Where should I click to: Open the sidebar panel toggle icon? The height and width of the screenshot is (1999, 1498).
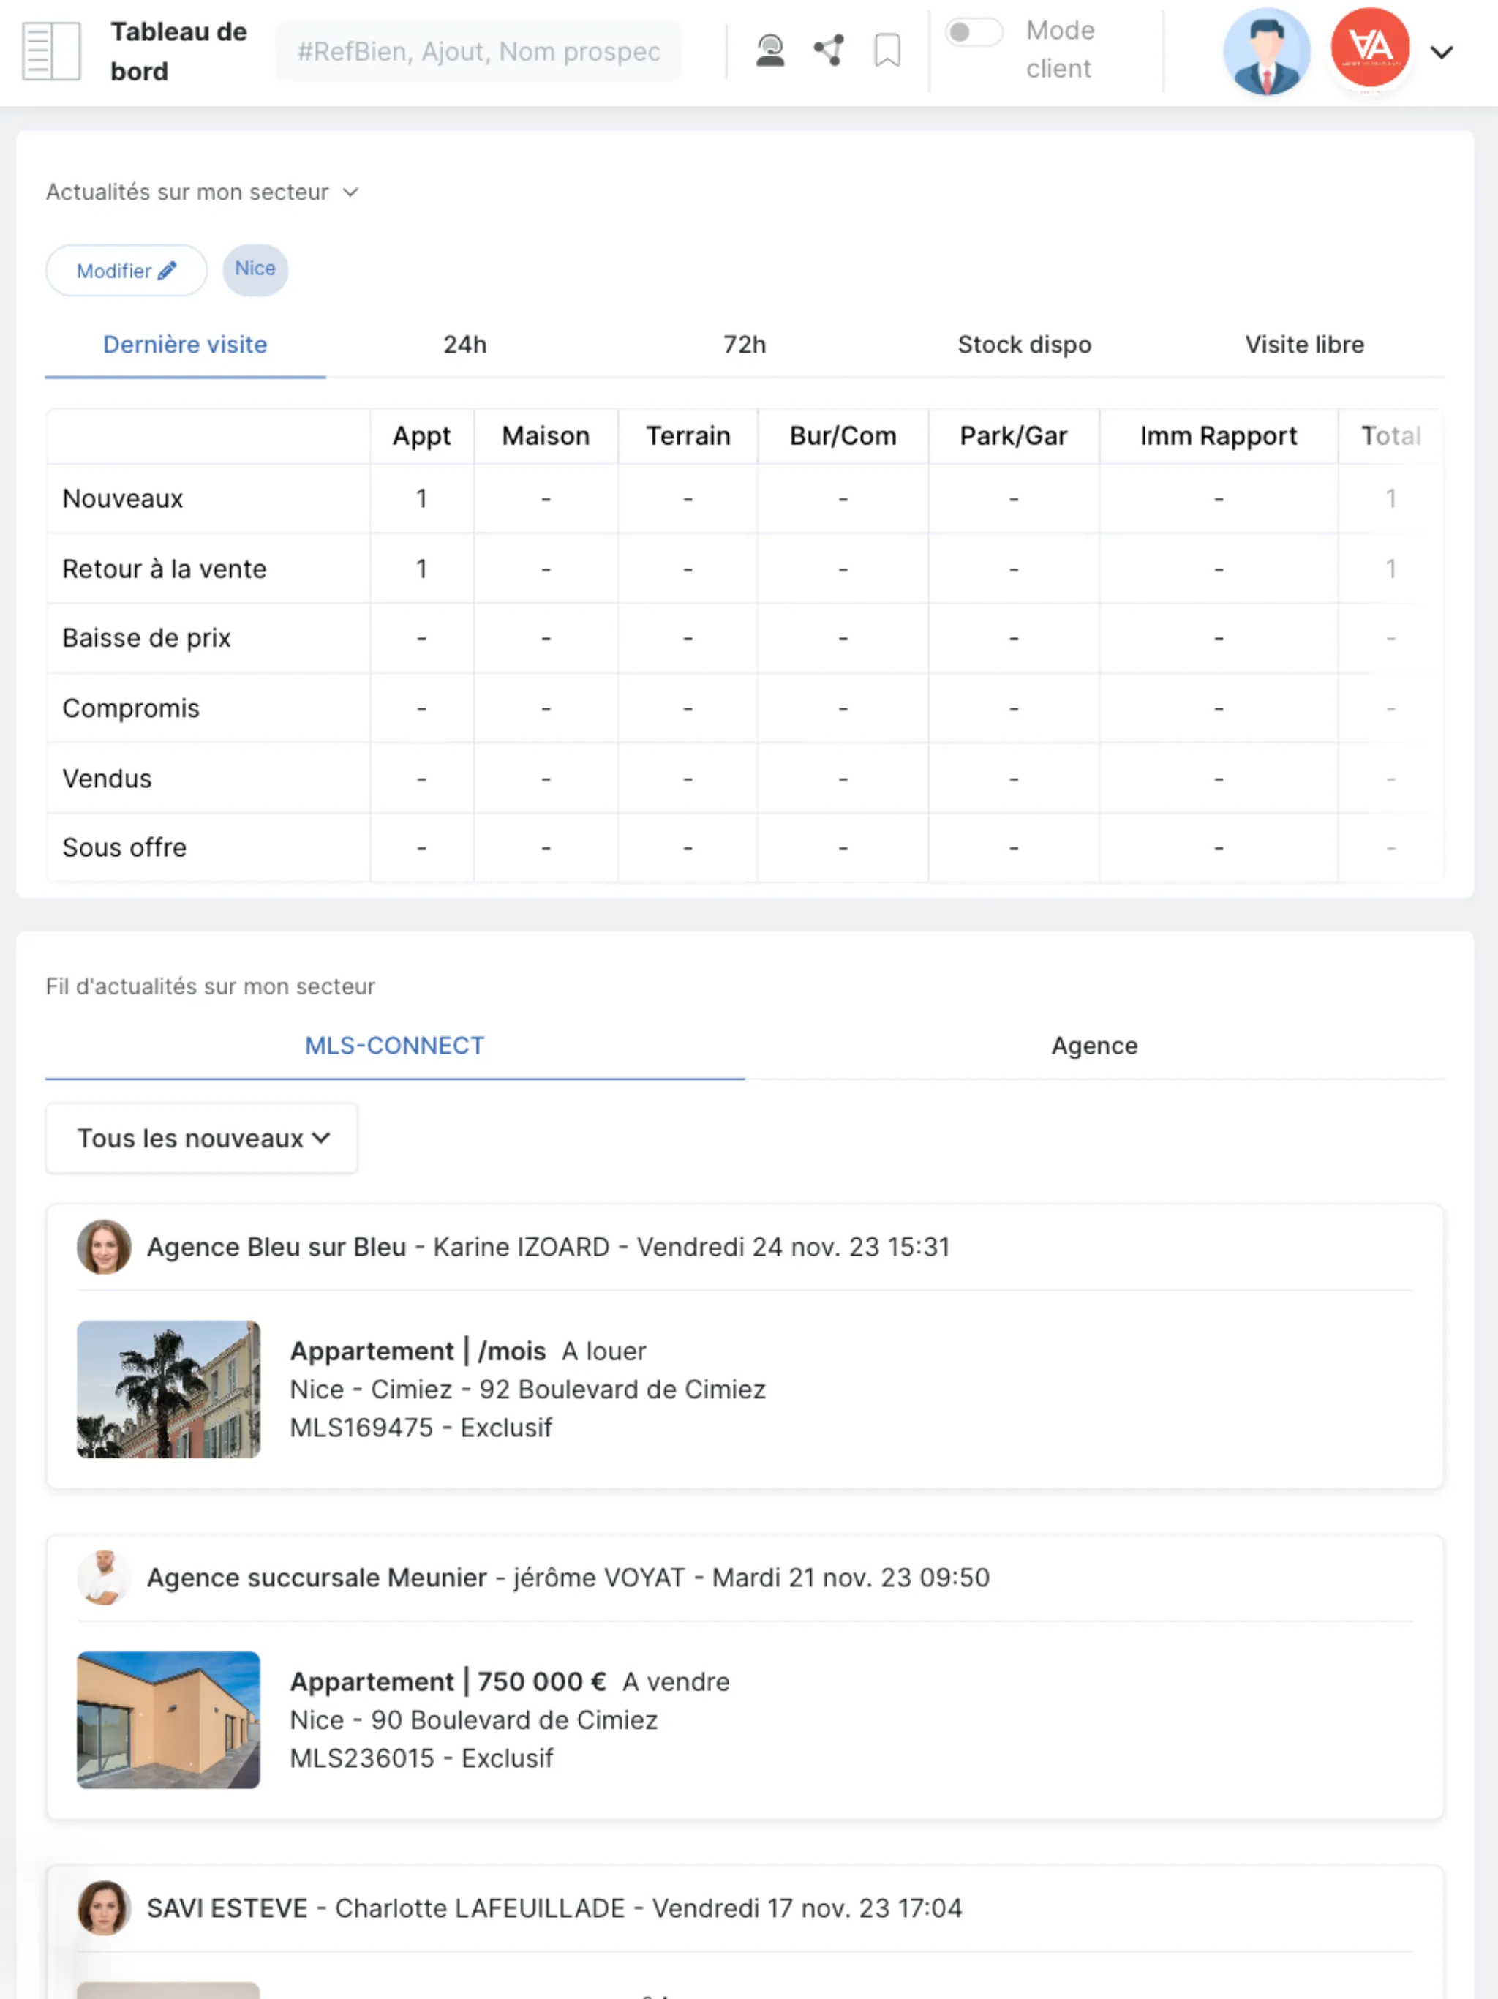click(x=50, y=51)
